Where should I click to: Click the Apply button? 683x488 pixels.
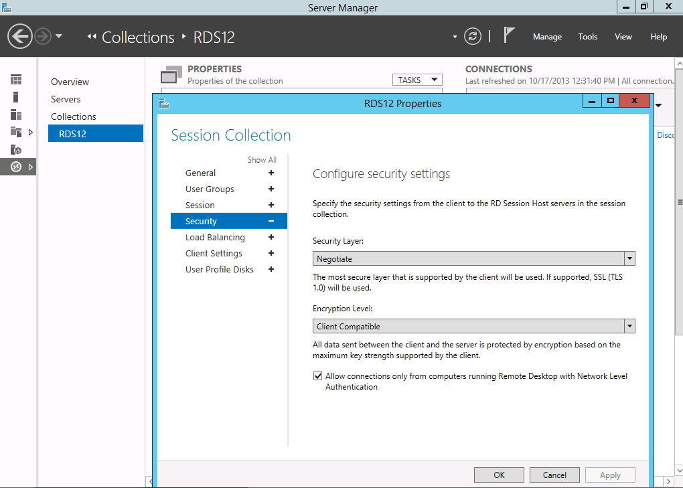coord(610,475)
